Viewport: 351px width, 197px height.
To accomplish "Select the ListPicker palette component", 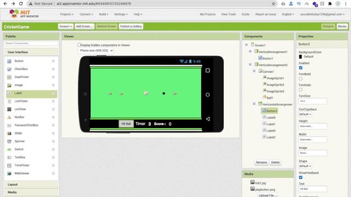I will click(x=21, y=101).
